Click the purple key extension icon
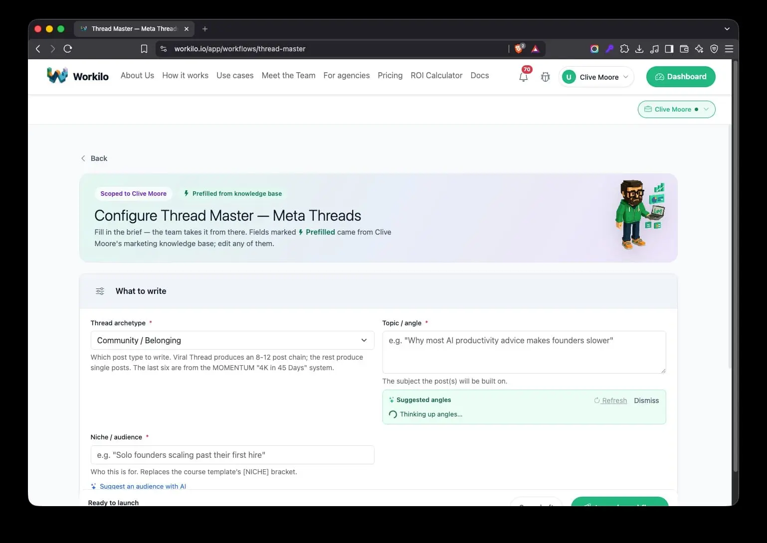The height and width of the screenshot is (543, 767). 609,49
